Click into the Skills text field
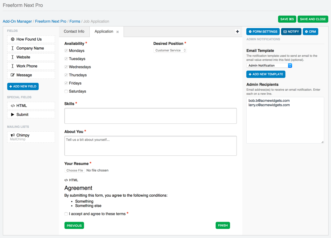Image resolution: width=331 pixels, height=238 pixels. click(x=151, y=116)
